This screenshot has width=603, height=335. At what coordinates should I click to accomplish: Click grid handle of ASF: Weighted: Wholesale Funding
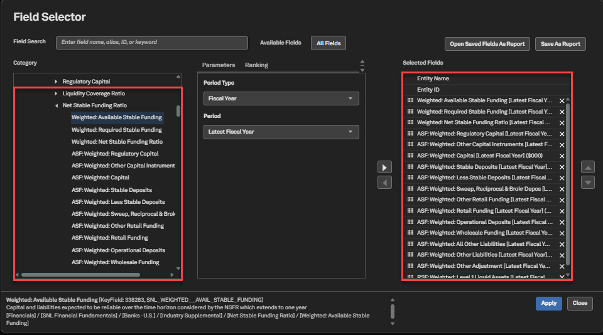[x=410, y=233]
